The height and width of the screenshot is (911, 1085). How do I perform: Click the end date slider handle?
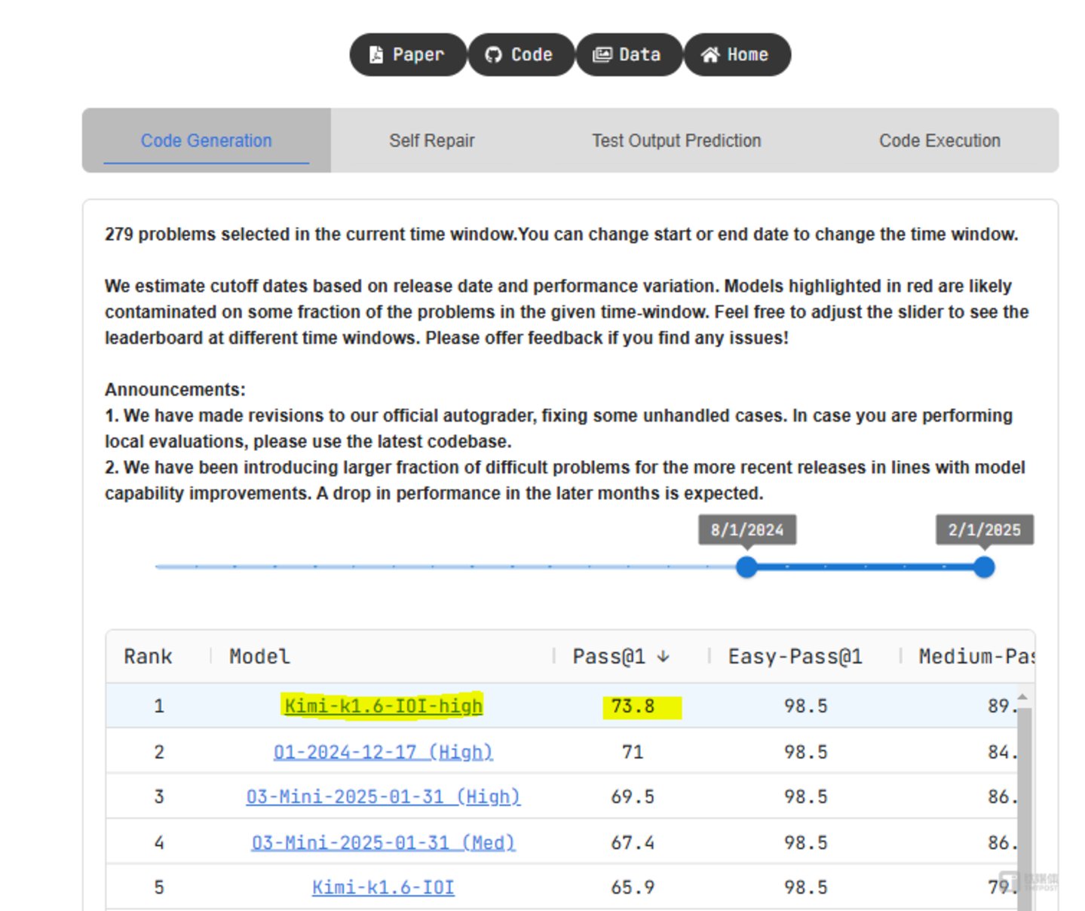[983, 567]
